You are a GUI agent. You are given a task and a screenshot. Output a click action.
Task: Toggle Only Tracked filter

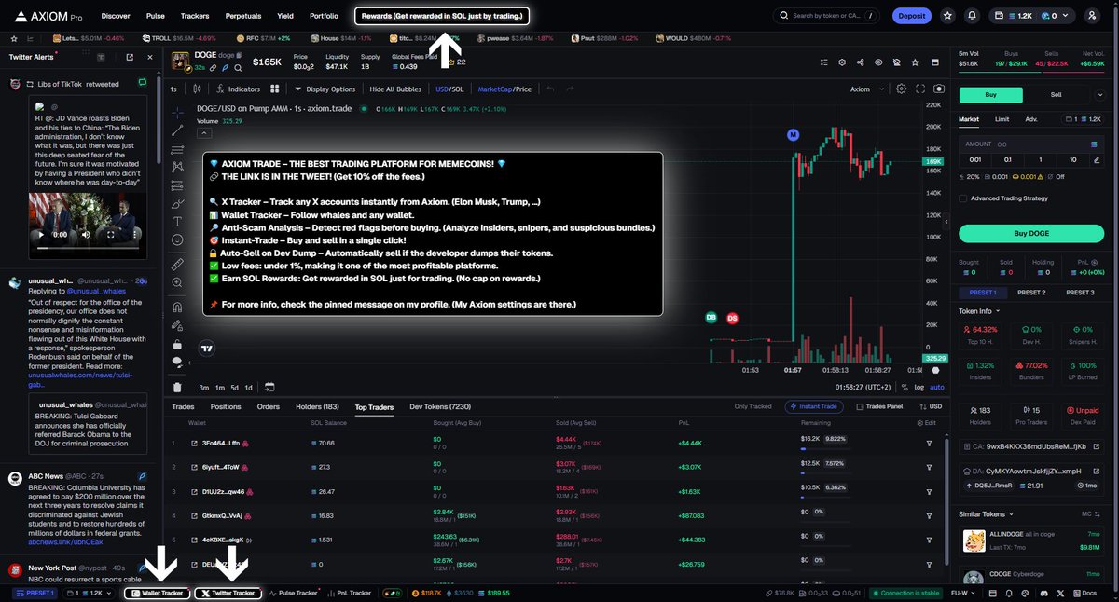tap(753, 407)
